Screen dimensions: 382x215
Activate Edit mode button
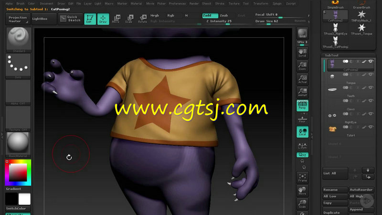point(90,19)
